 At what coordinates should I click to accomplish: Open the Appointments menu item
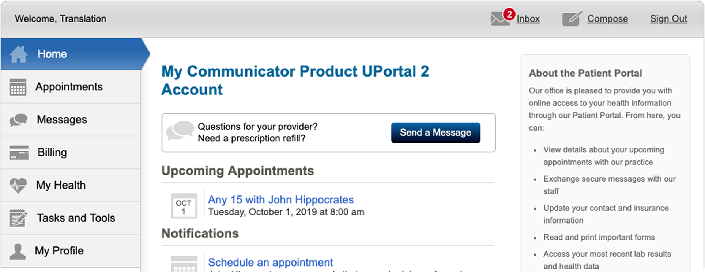coord(71,87)
